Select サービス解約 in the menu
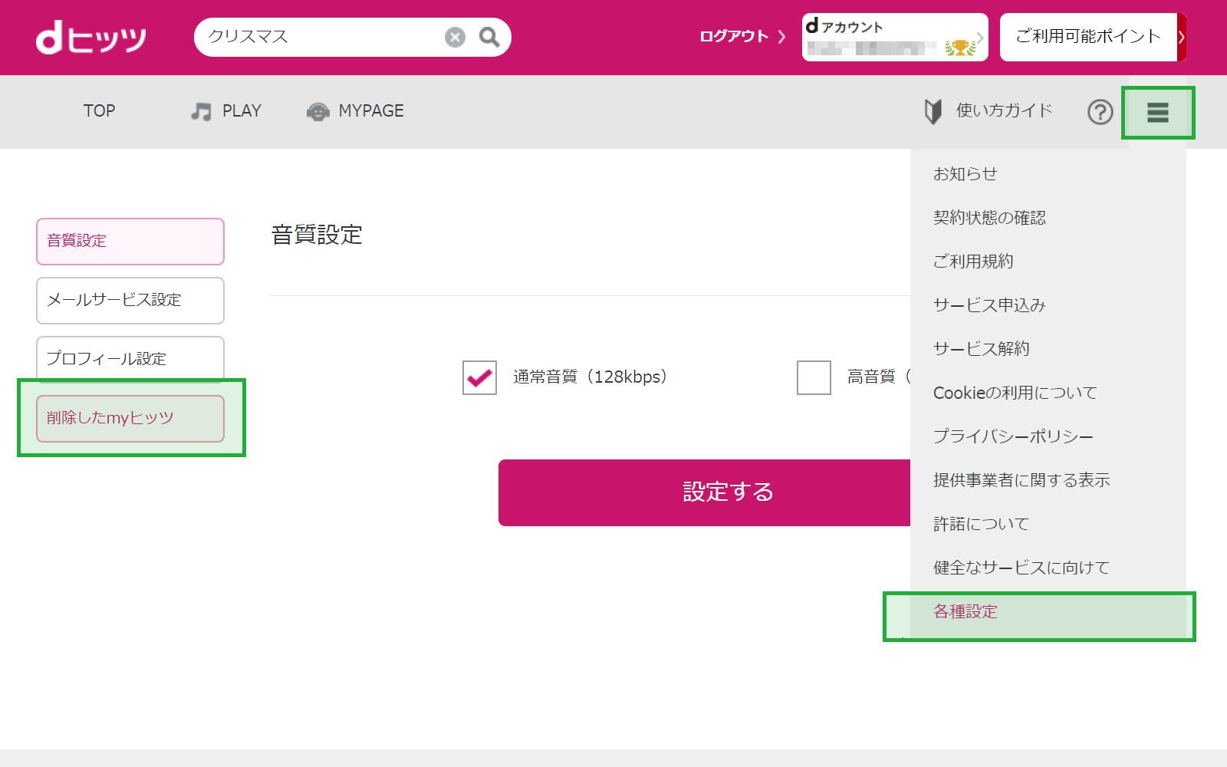Image resolution: width=1227 pixels, height=767 pixels. pyautogui.click(x=982, y=349)
